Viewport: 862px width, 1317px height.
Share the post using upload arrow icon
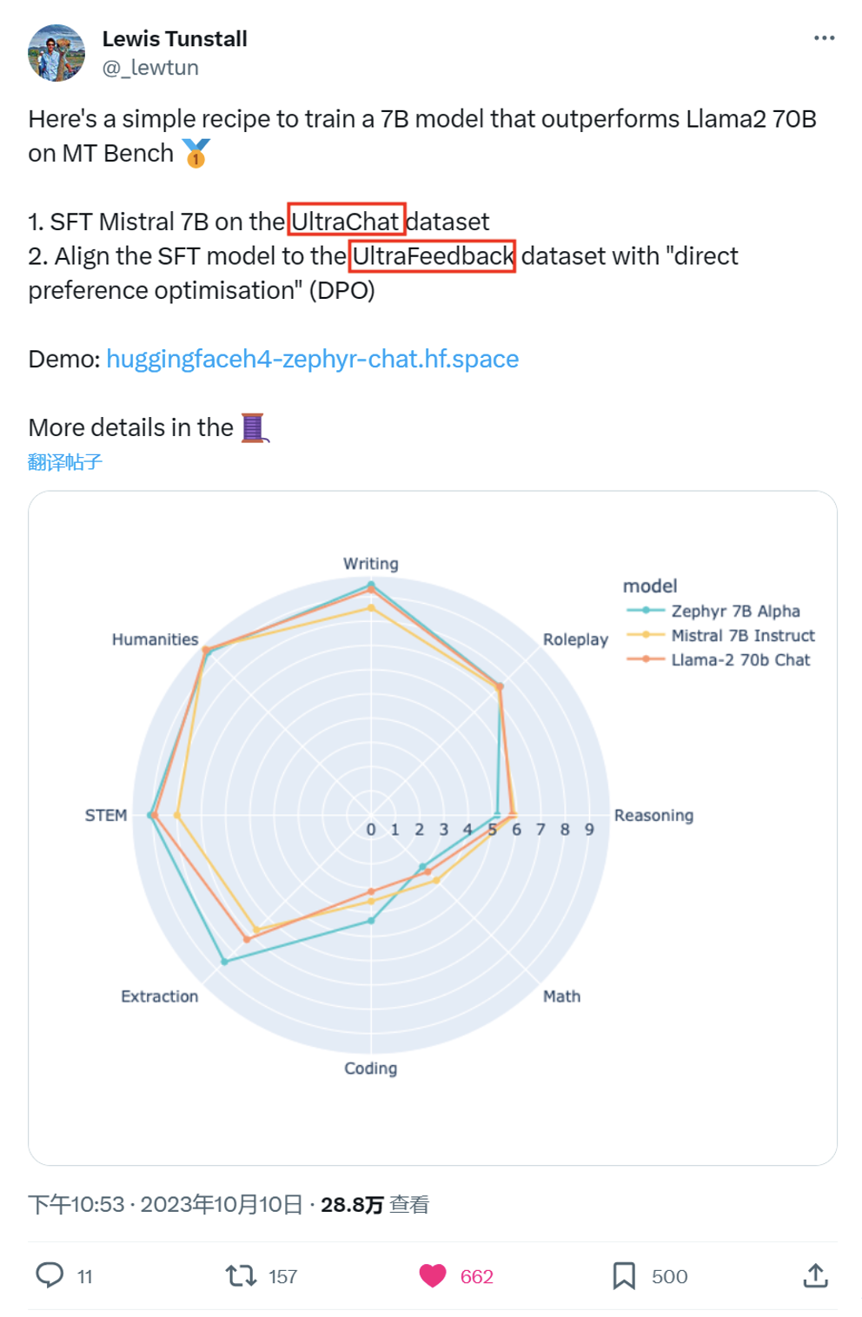815,1275
